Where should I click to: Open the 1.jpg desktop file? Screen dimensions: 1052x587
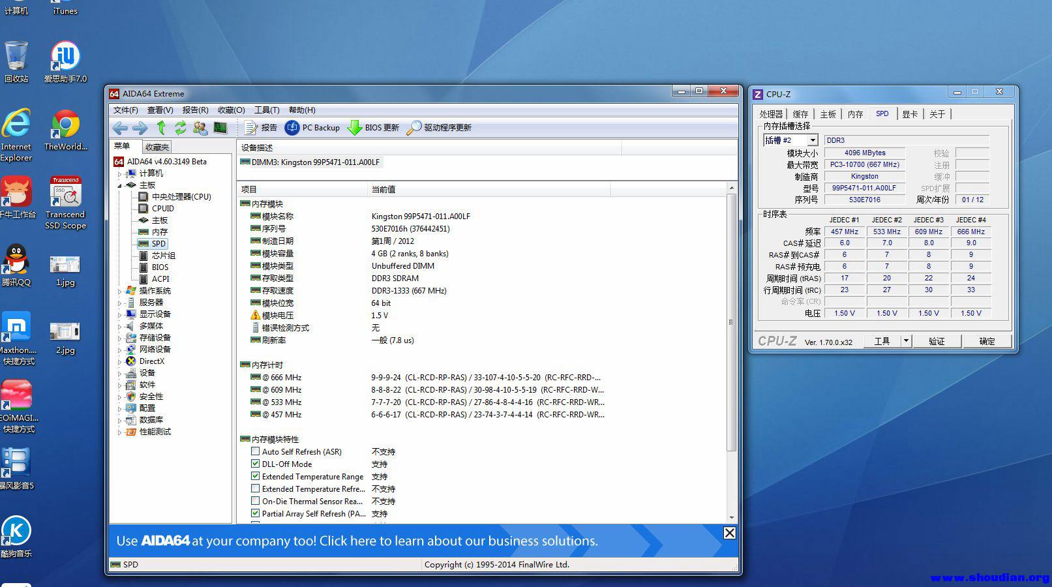[x=65, y=271]
